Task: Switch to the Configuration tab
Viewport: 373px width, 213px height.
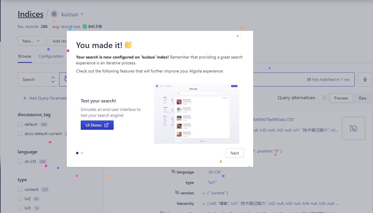Action: (x=51, y=56)
